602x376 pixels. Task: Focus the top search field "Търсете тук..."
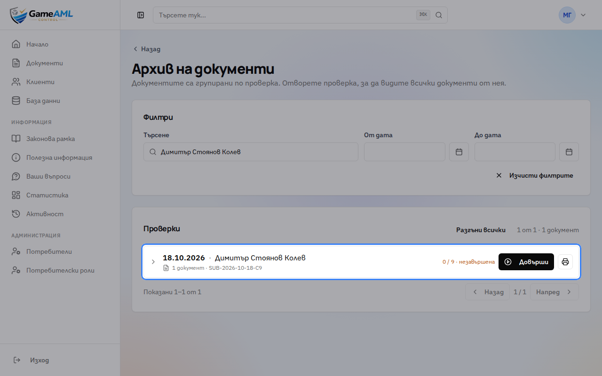tap(300, 15)
